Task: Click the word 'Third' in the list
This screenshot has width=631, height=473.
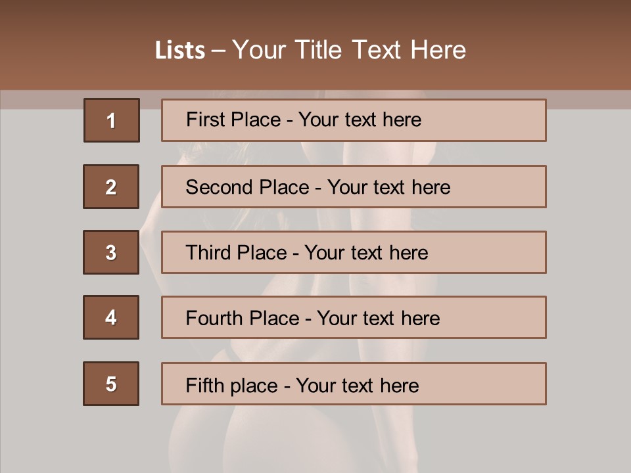Action: click(x=207, y=253)
